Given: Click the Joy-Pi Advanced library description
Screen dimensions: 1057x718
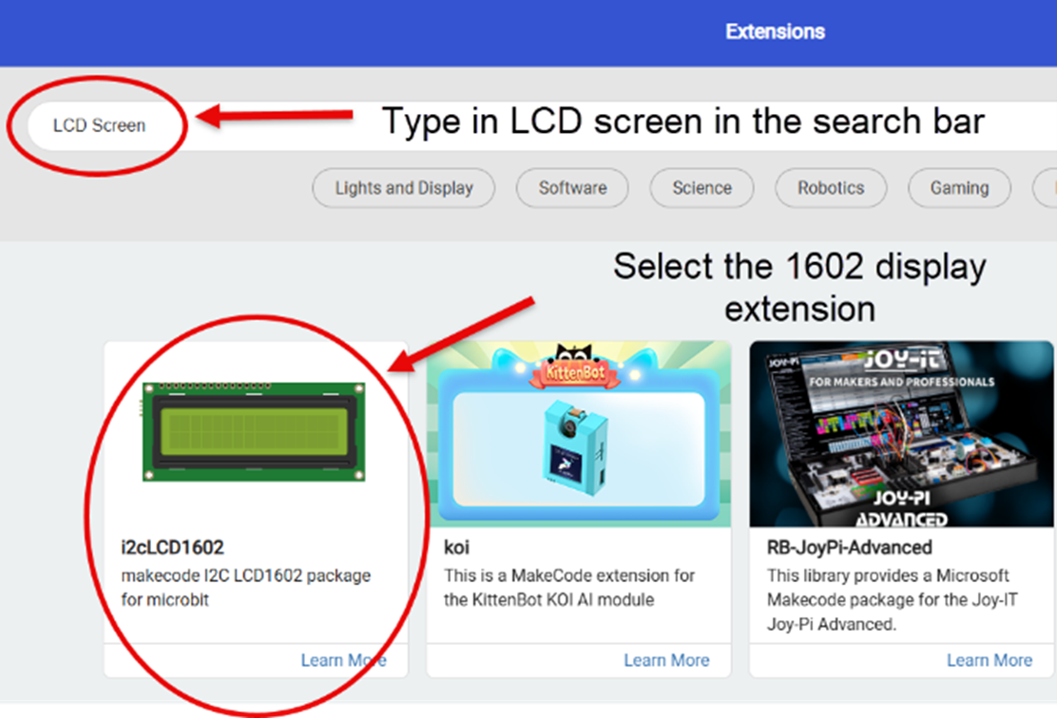Looking at the screenshot, I should coord(893,599).
